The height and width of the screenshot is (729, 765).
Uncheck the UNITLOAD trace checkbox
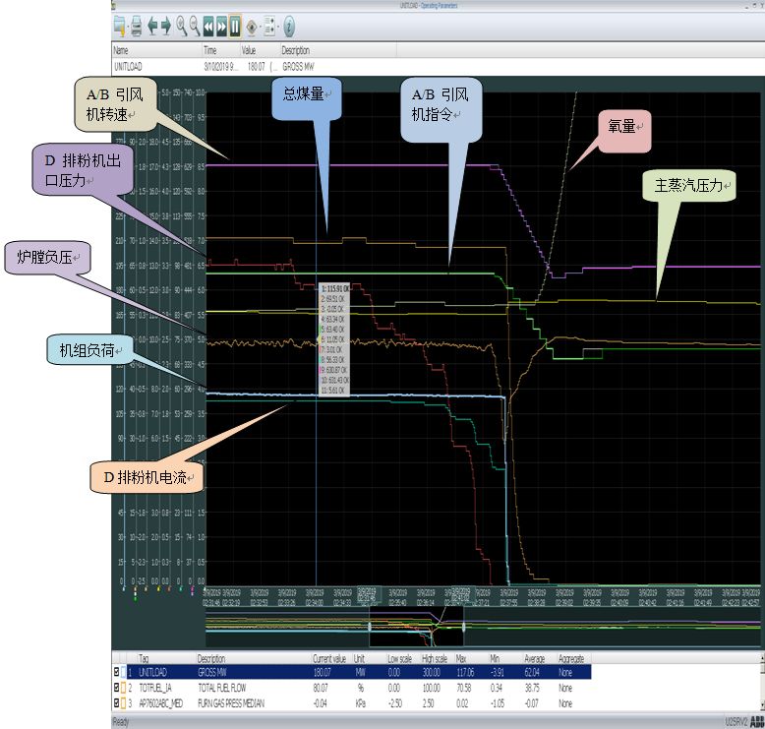(116, 672)
